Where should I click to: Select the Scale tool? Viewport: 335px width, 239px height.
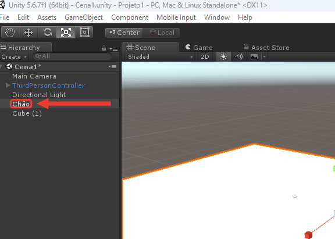point(66,33)
